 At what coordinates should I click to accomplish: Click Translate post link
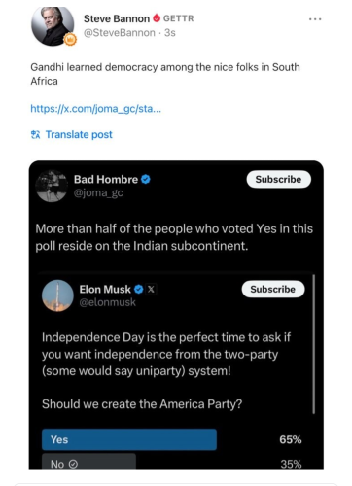79,134
